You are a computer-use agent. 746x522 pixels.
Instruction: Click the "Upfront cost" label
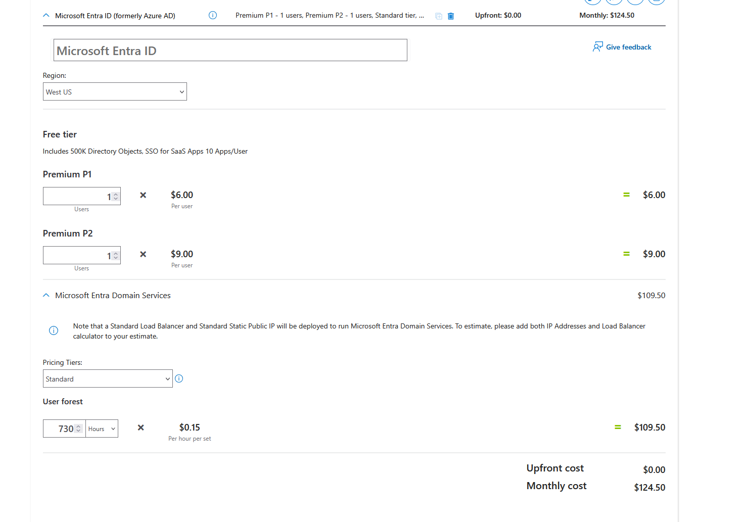(555, 468)
